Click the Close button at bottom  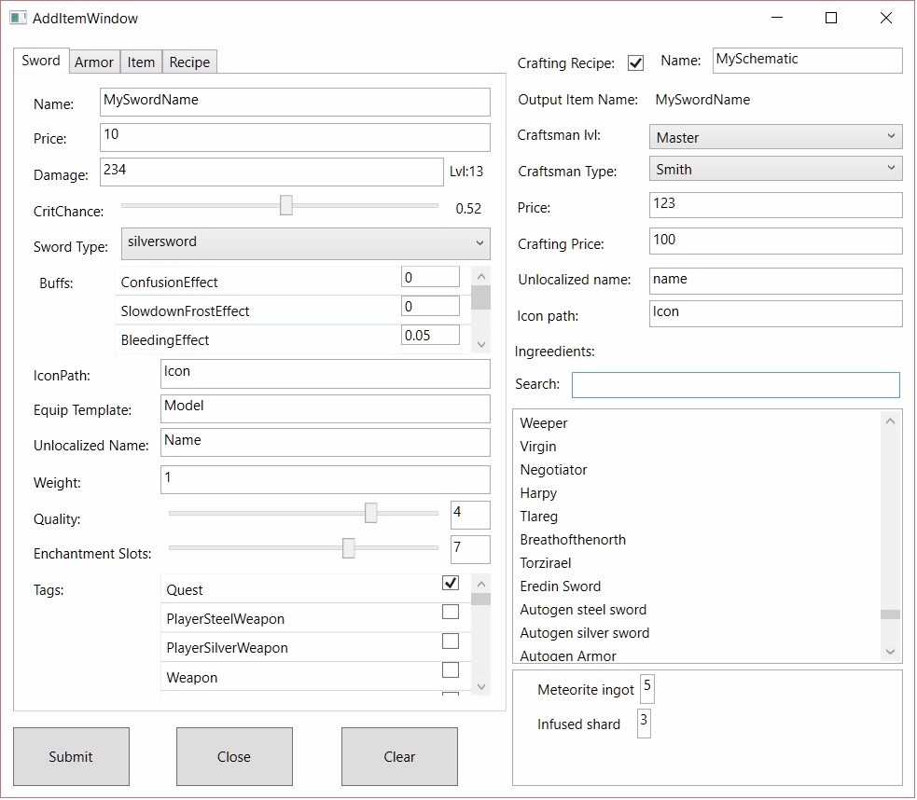coord(234,757)
